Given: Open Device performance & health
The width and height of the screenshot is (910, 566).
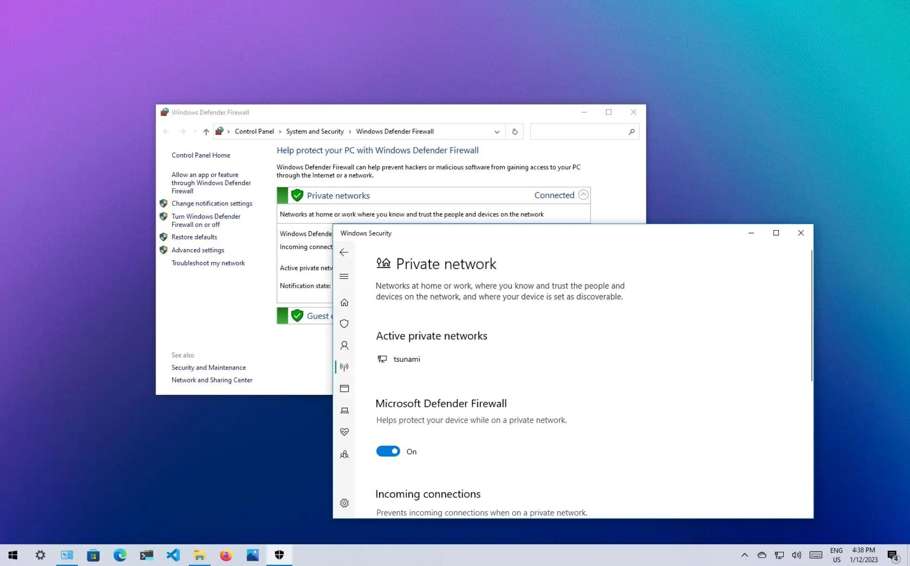Looking at the screenshot, I should 344,432.
